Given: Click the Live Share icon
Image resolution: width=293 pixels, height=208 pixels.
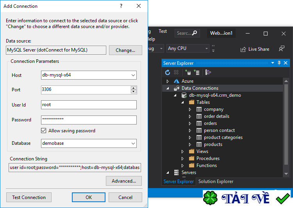Looking at the screenshot, I should (x=243, y=49).
